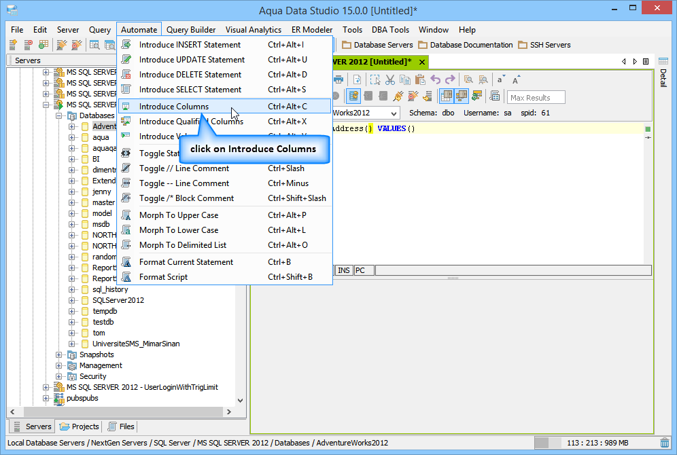
Task: Click the memory usage bar in status bar
Action: (x=596, y=443)
